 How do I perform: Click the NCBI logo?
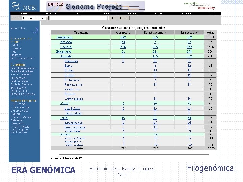(24, 6)
